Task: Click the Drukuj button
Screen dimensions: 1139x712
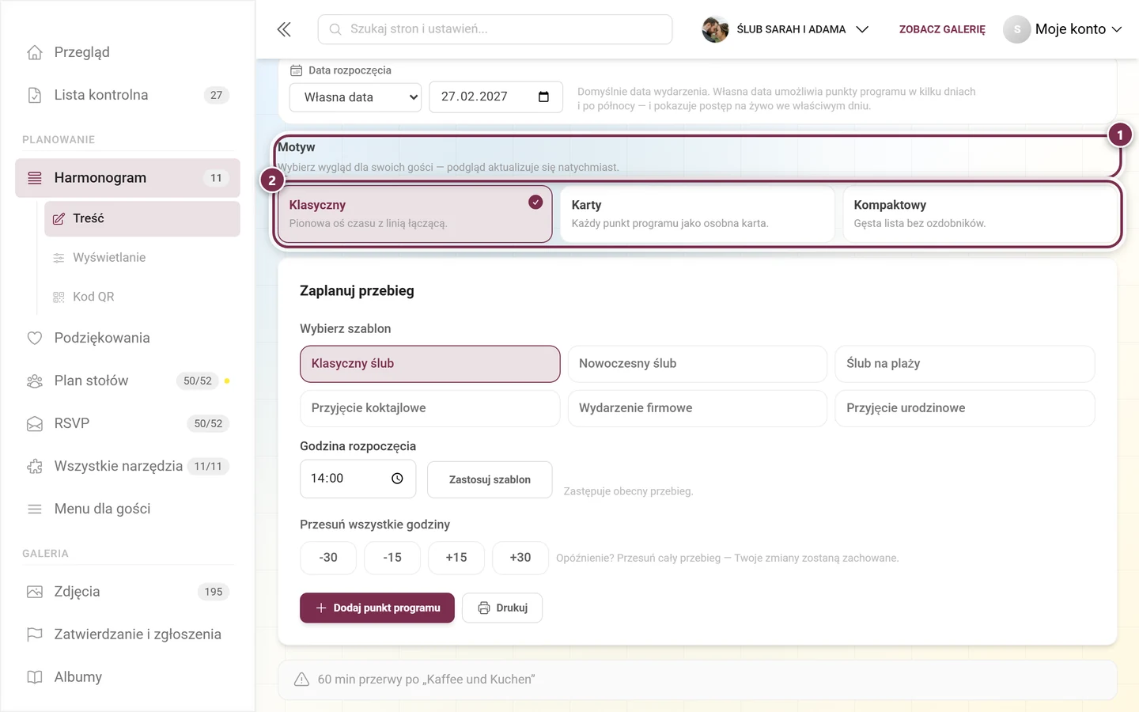Action: [502, 608]
